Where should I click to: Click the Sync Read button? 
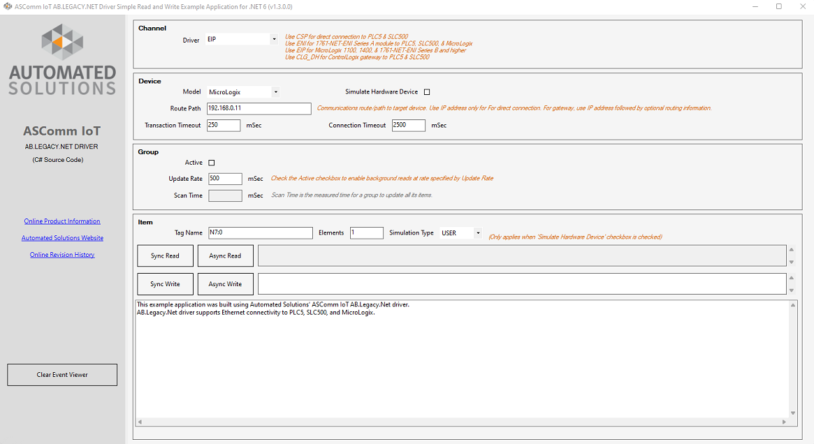point(165,256)
